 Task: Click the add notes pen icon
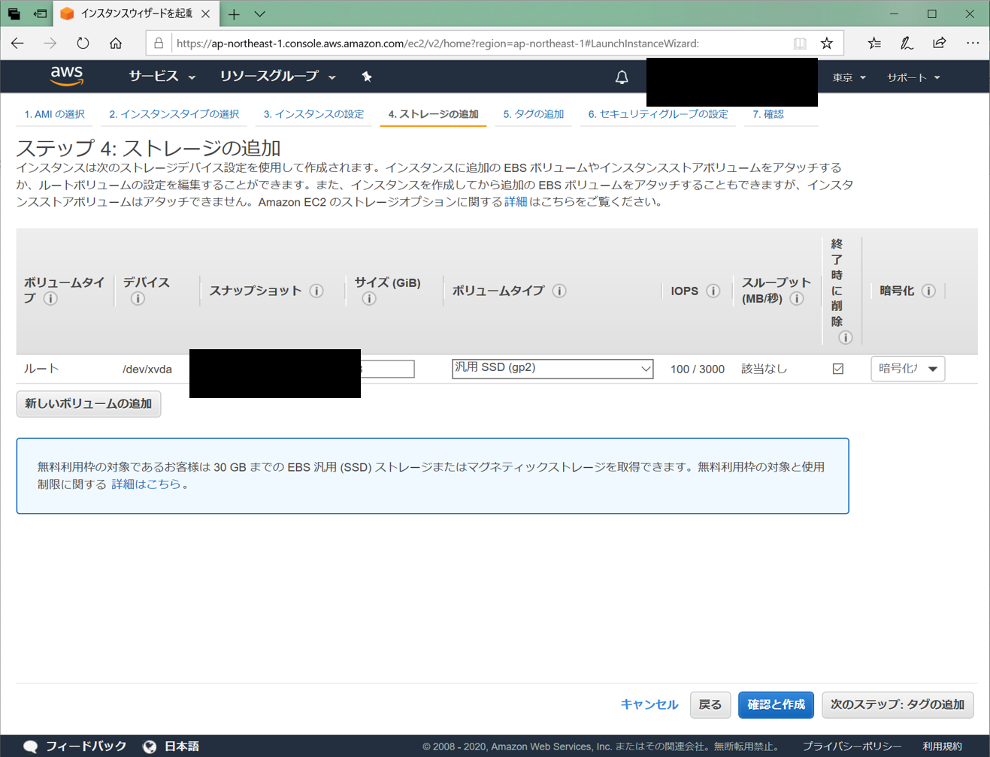[907, 43]
